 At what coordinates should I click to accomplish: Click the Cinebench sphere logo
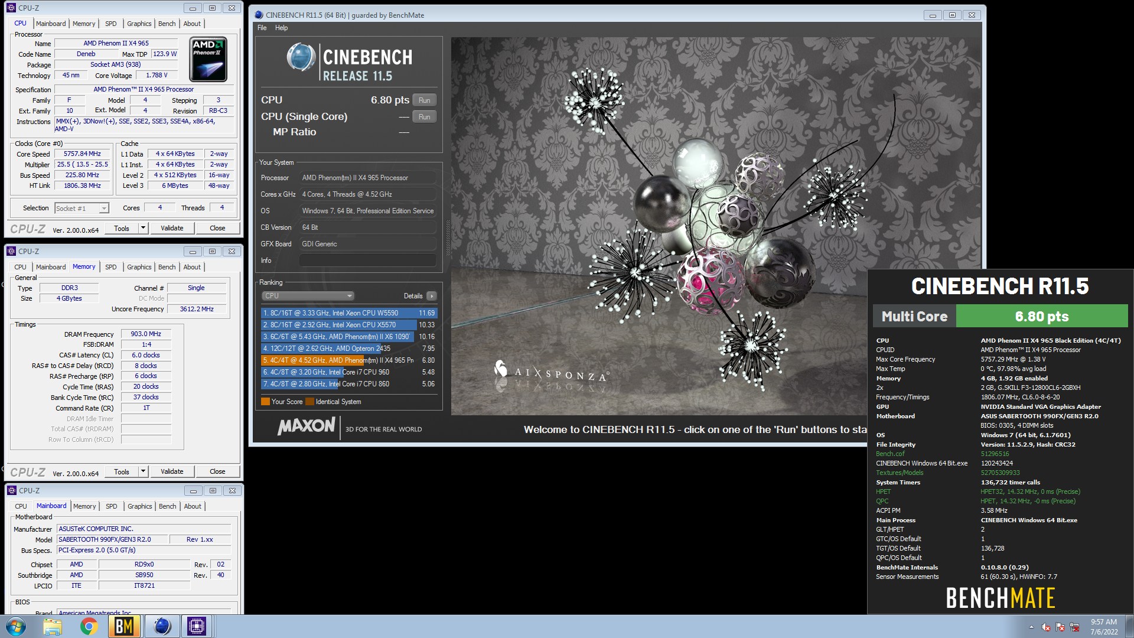click(x=301, y=57)
